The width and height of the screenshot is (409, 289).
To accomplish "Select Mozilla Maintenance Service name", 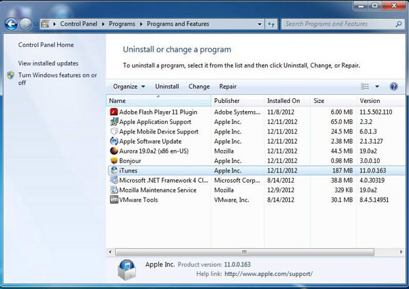I will [x=158, y=190].
